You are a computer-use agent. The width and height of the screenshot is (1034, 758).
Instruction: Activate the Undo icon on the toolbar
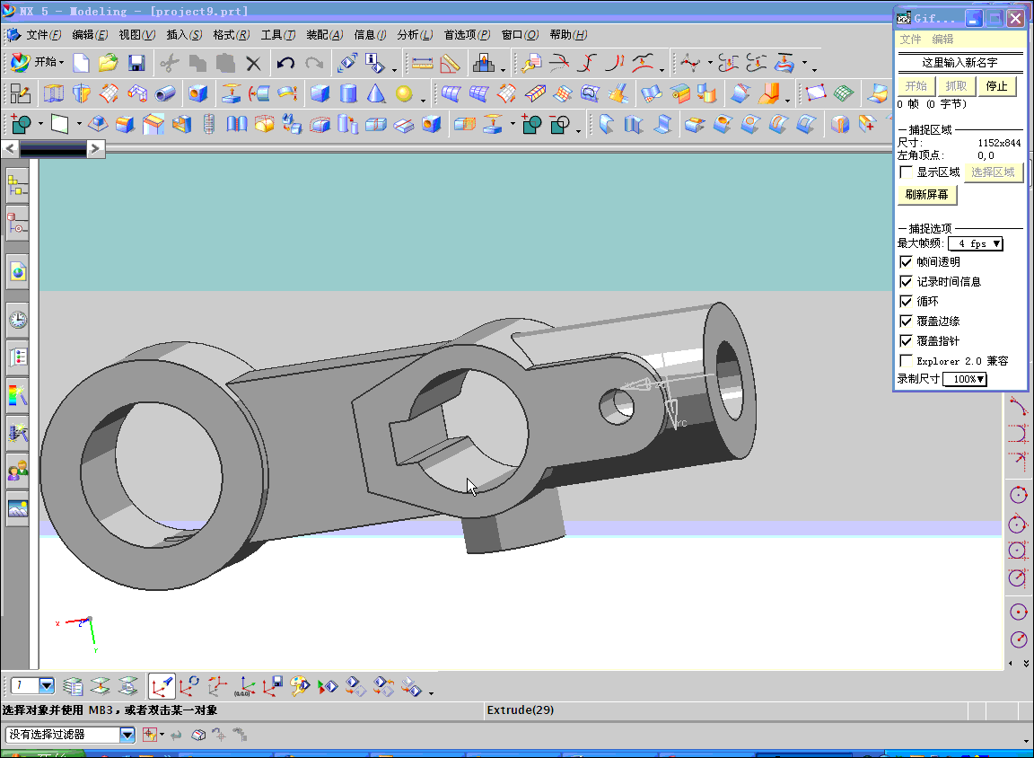(x=285, y=63)
